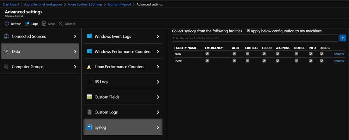Uncheck Warning for cron facility

277,54
